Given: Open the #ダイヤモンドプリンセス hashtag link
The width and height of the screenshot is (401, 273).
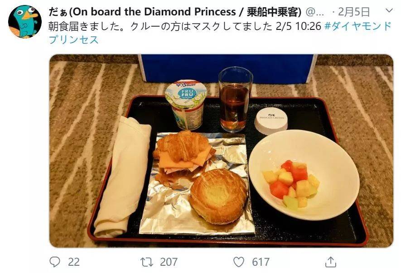Looking at the screenshot, I should [x=220, y=33].
